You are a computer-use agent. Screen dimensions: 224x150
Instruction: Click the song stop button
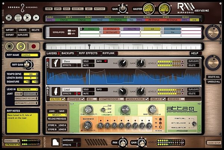point(18,18)
